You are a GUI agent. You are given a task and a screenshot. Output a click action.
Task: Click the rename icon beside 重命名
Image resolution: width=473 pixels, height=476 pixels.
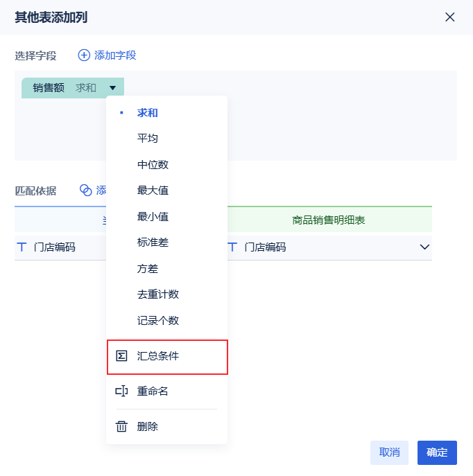click(121, 391)
